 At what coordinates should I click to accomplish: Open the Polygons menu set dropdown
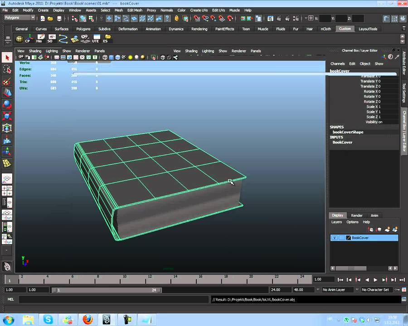click(19, 18)
